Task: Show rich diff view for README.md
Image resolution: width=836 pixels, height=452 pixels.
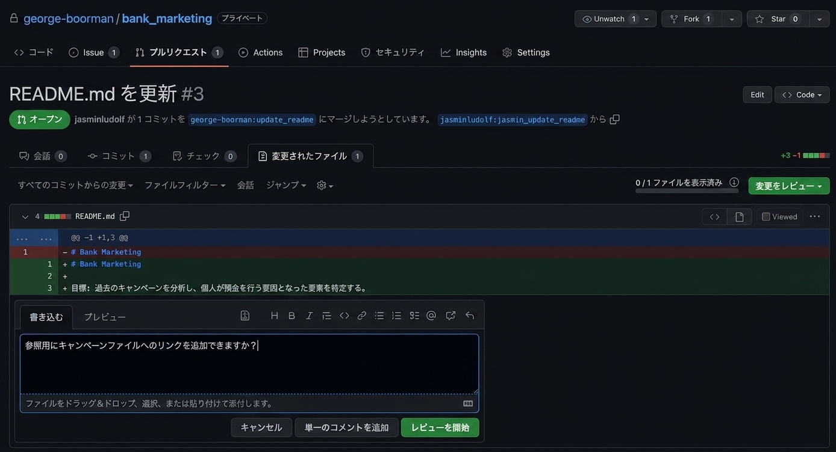Action: coord(740,217)
